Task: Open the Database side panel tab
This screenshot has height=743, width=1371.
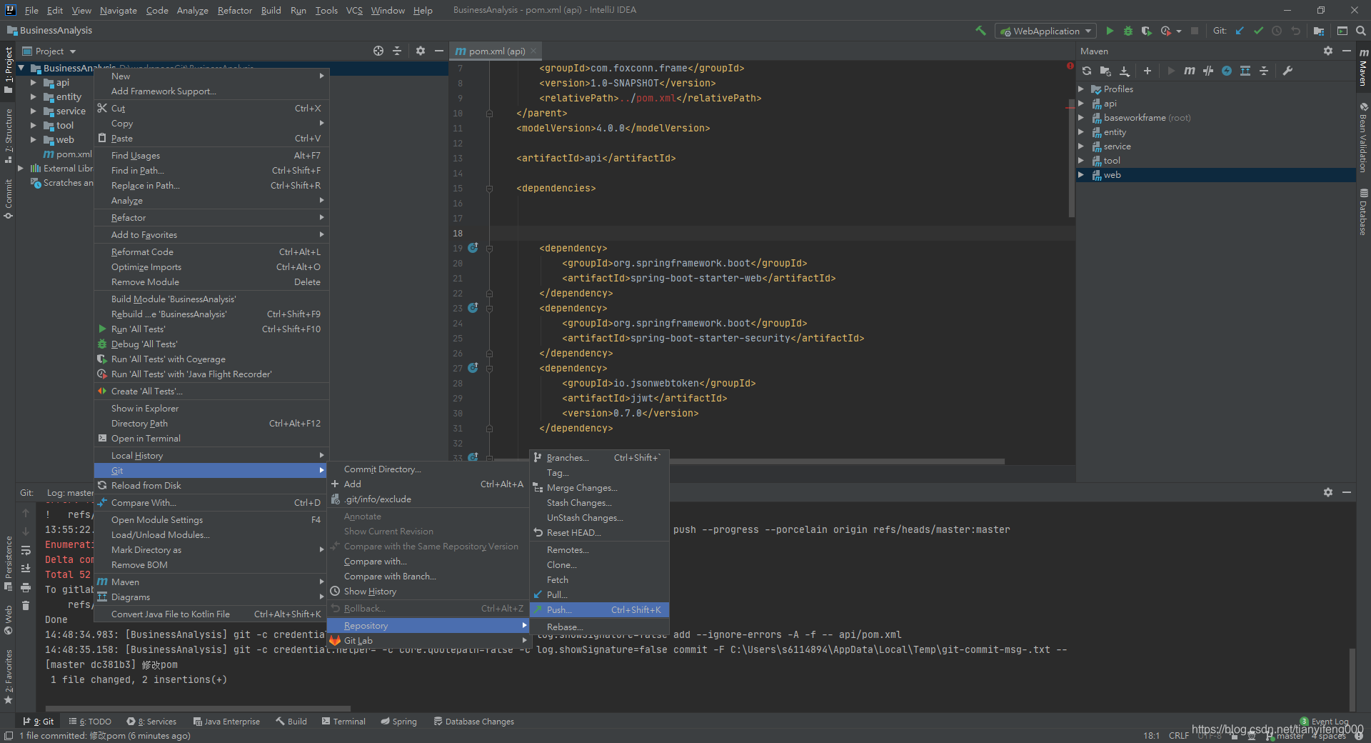Action: pyautogui.click(x=1363, y=212)
